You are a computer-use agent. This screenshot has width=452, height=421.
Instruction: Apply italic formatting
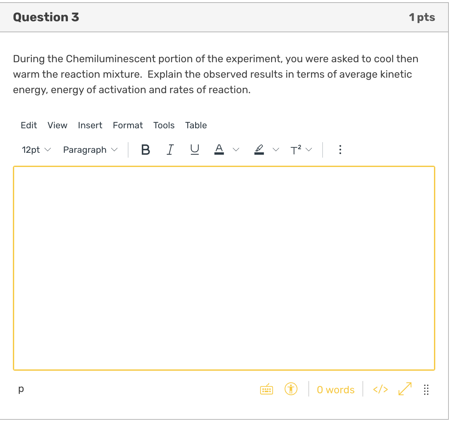point(170,149)
